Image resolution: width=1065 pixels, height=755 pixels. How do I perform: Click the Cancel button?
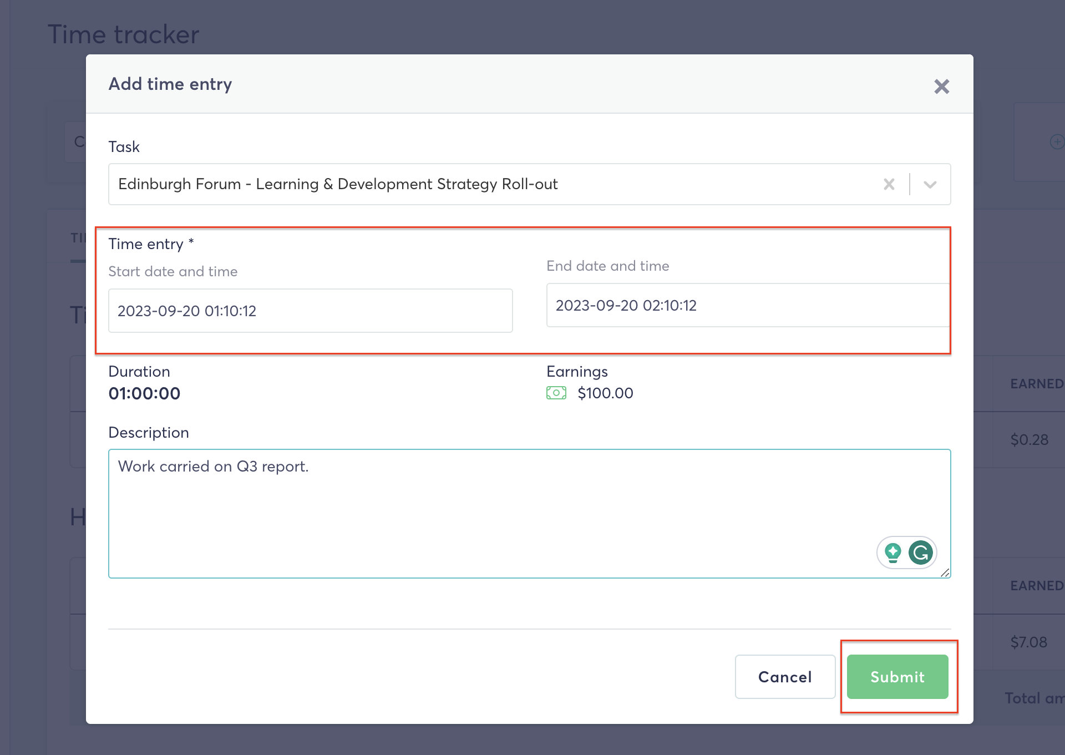click(785, 677)
